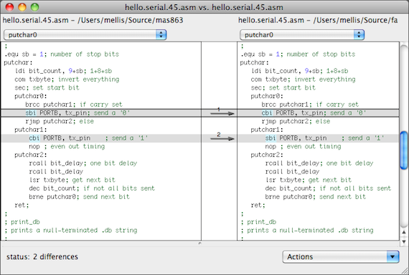Click left 'dec bit_count; if not all bits sent'
409x275 pixels.
(x=92, y=188)
